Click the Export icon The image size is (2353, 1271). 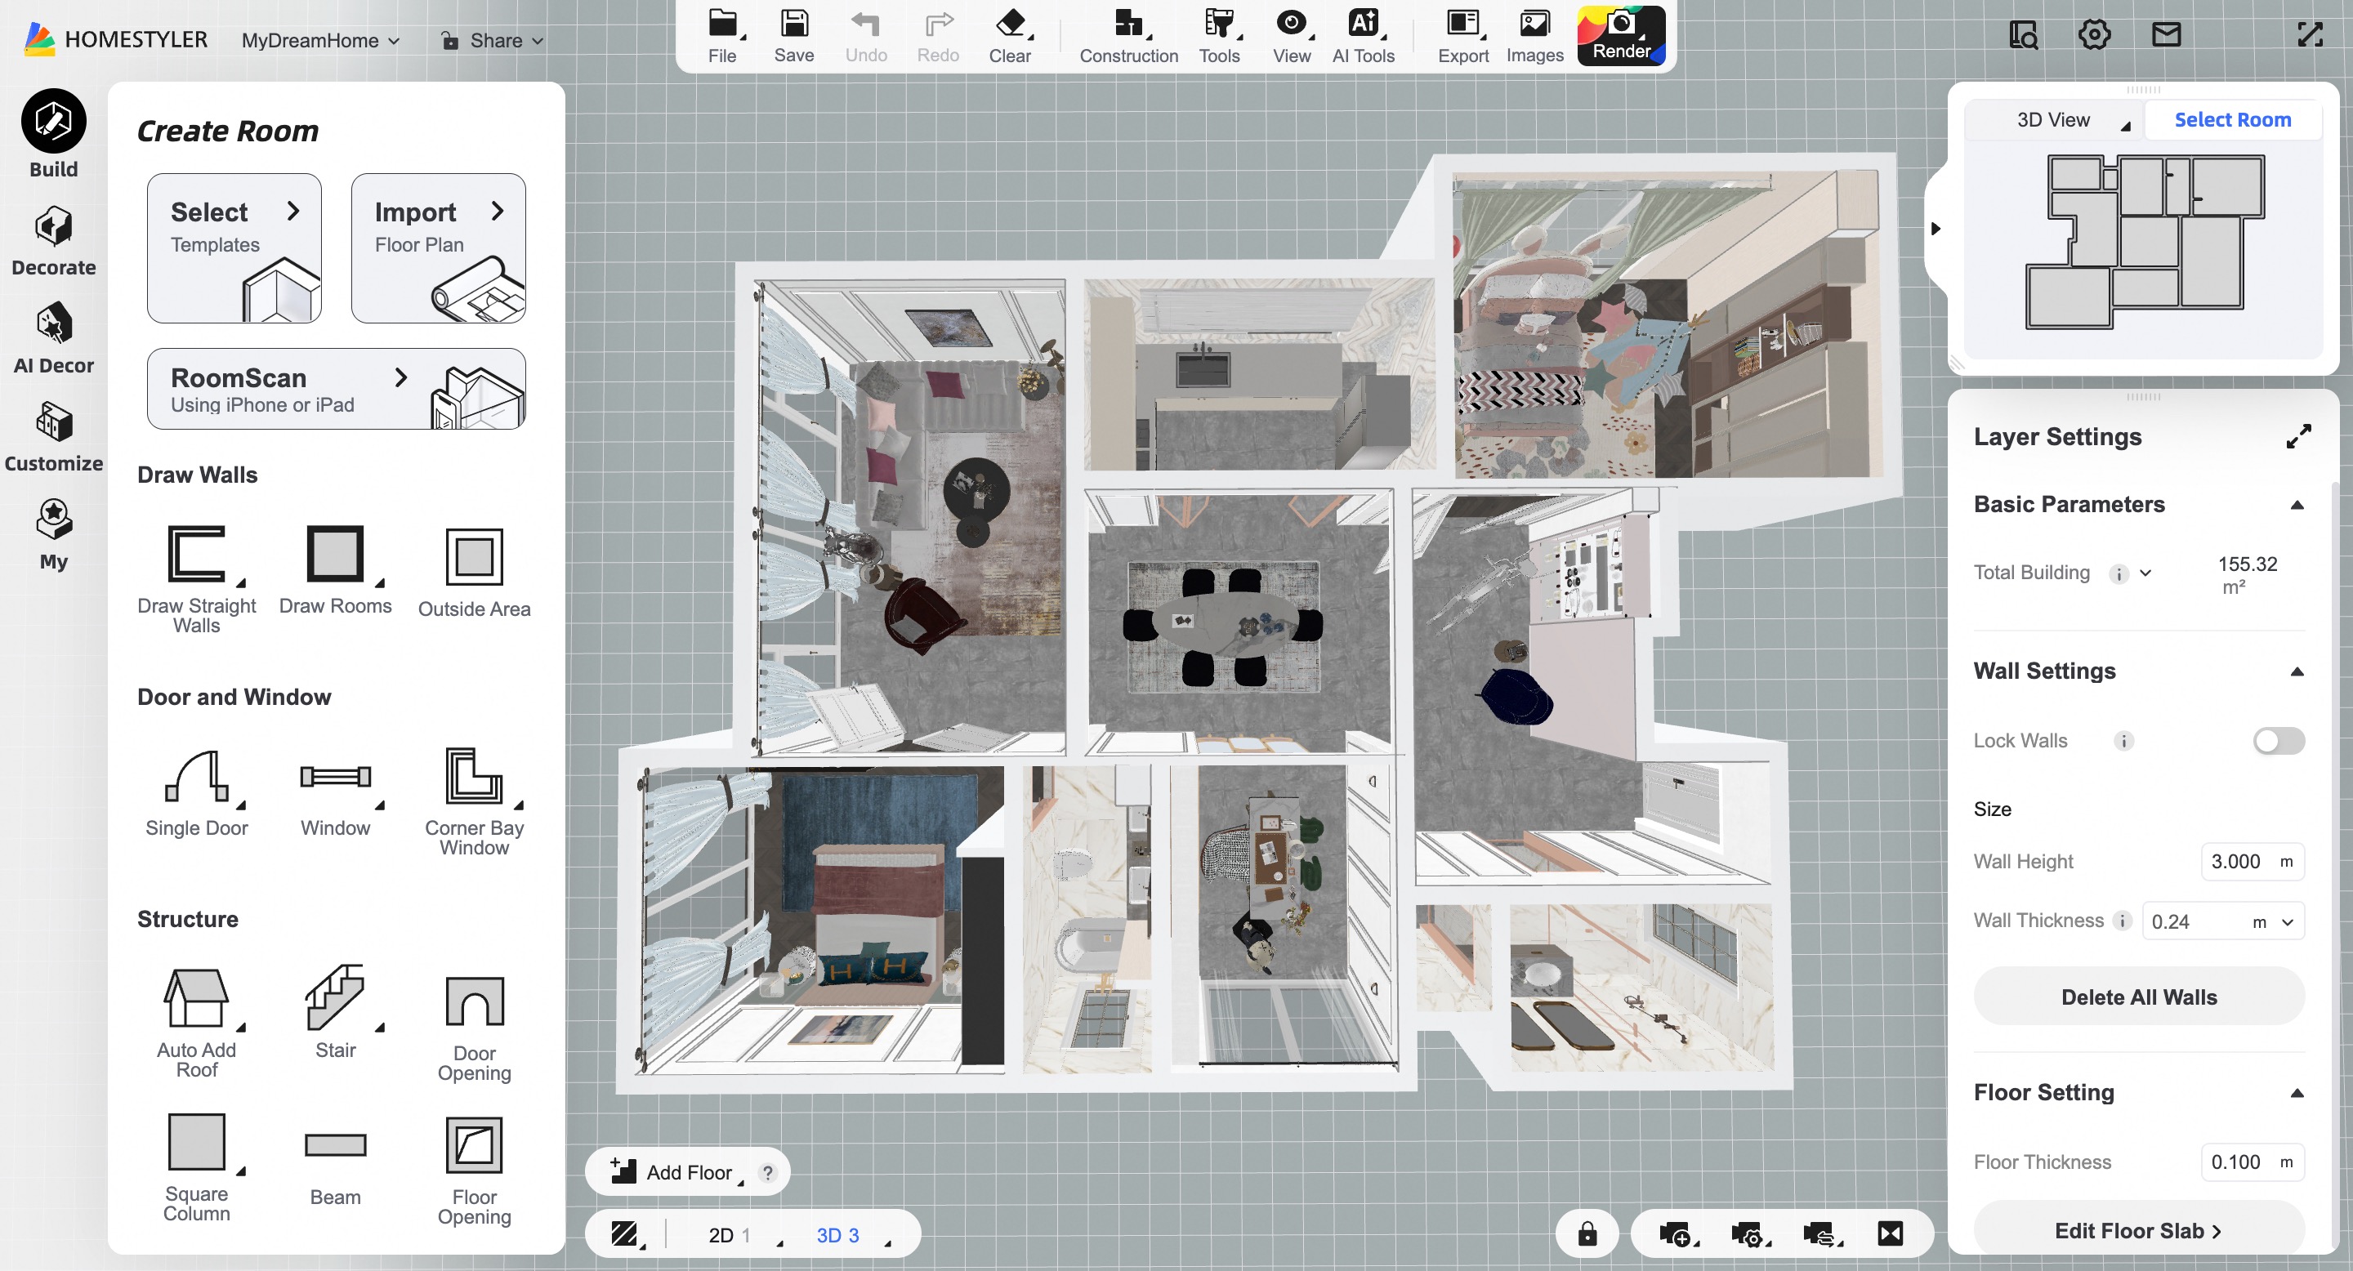[x=1462, y=23]
